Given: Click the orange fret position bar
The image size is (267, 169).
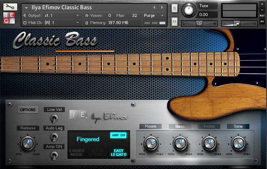Looking at the screenshot, I should pos(85,51).
